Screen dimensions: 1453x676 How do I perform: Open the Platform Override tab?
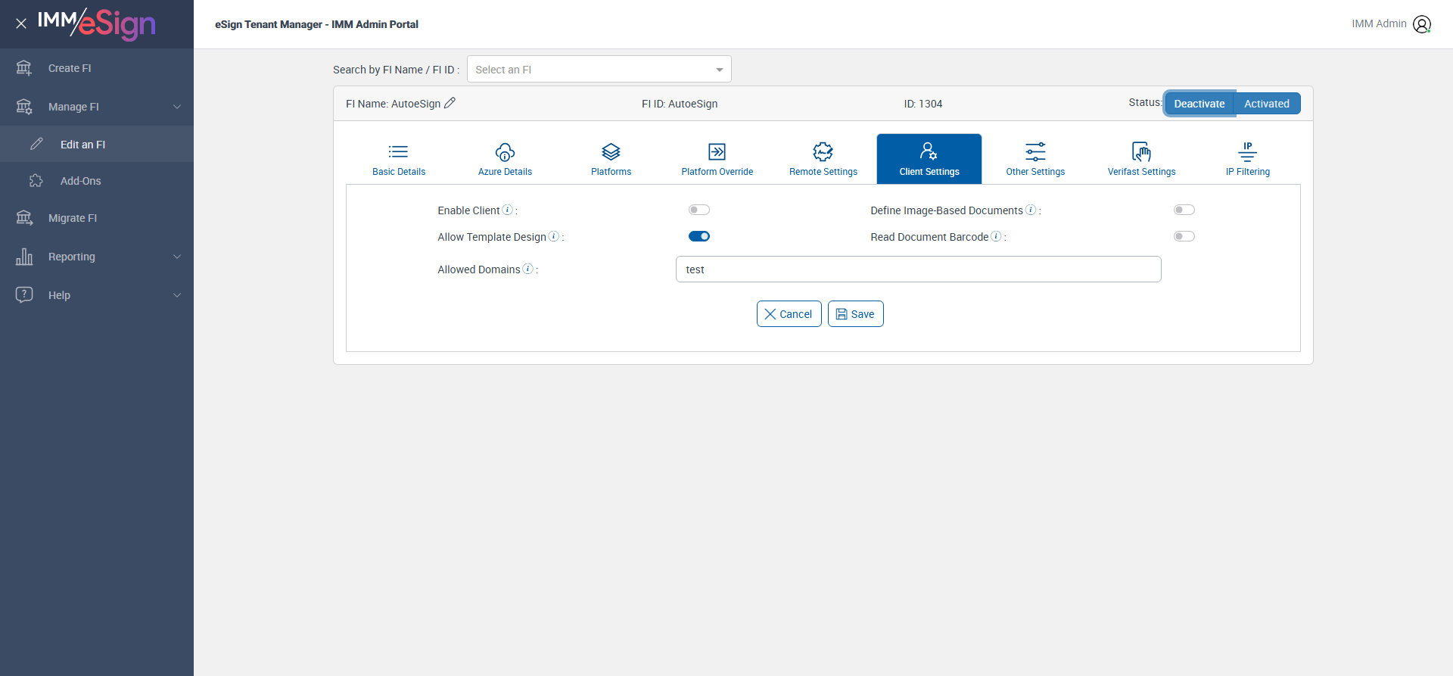coord(717,159)
